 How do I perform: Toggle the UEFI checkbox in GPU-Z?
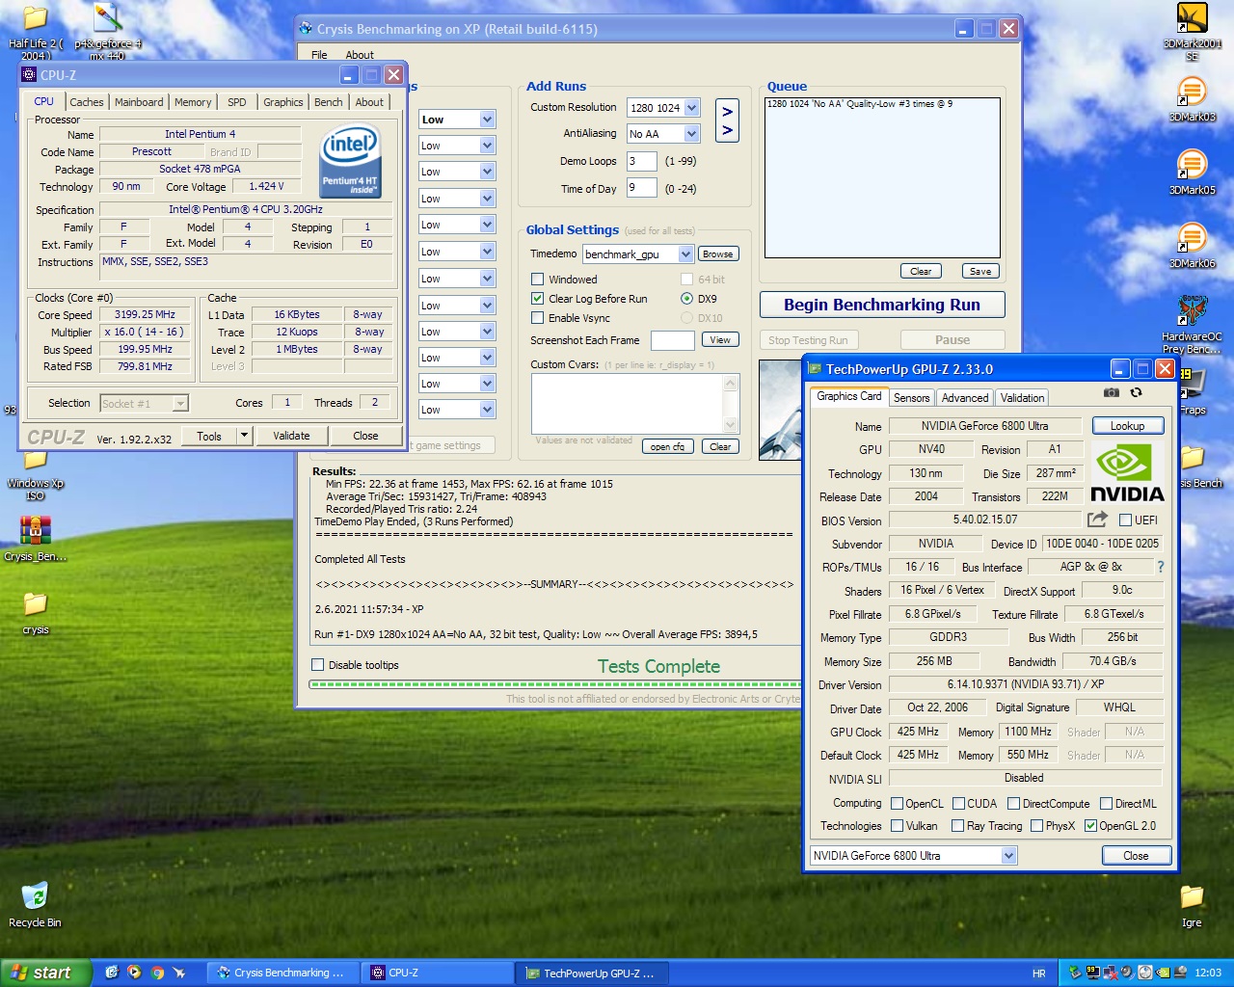coord(1125,520)
